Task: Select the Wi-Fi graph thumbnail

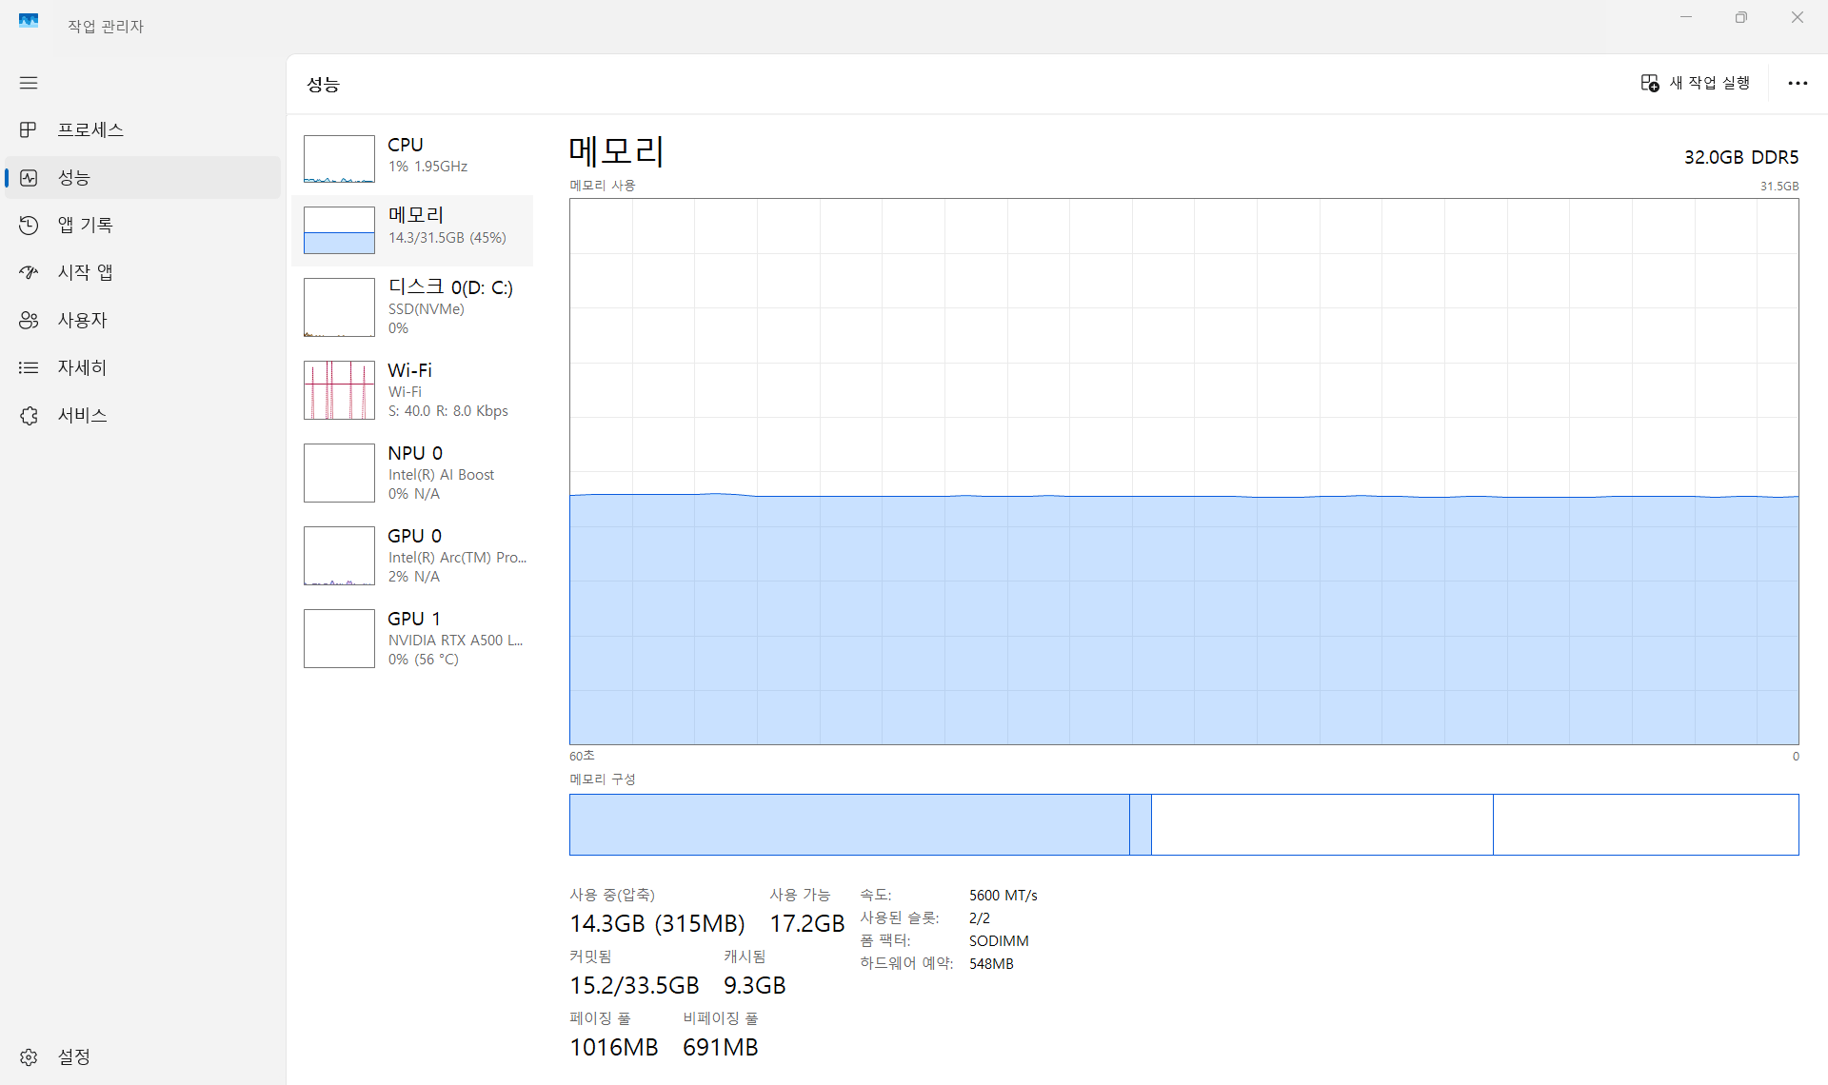Action: [339, 390]
